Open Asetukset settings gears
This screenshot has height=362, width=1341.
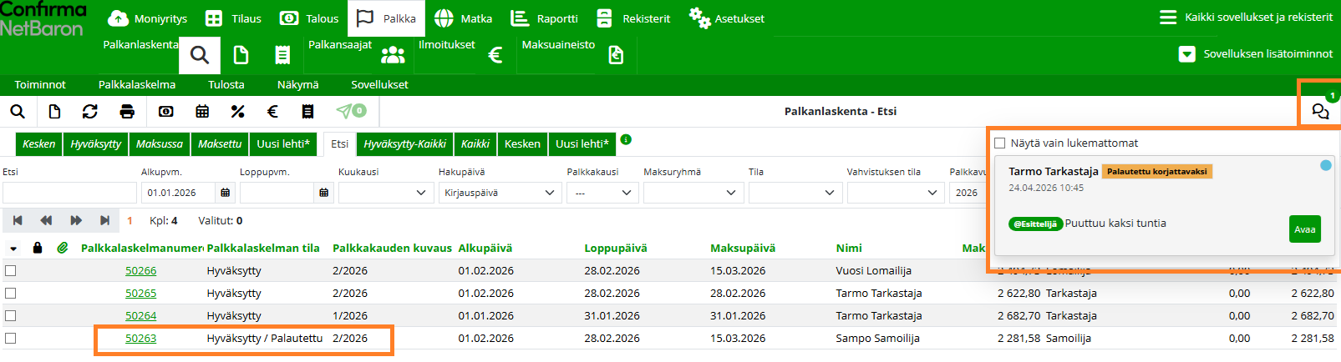726,18
